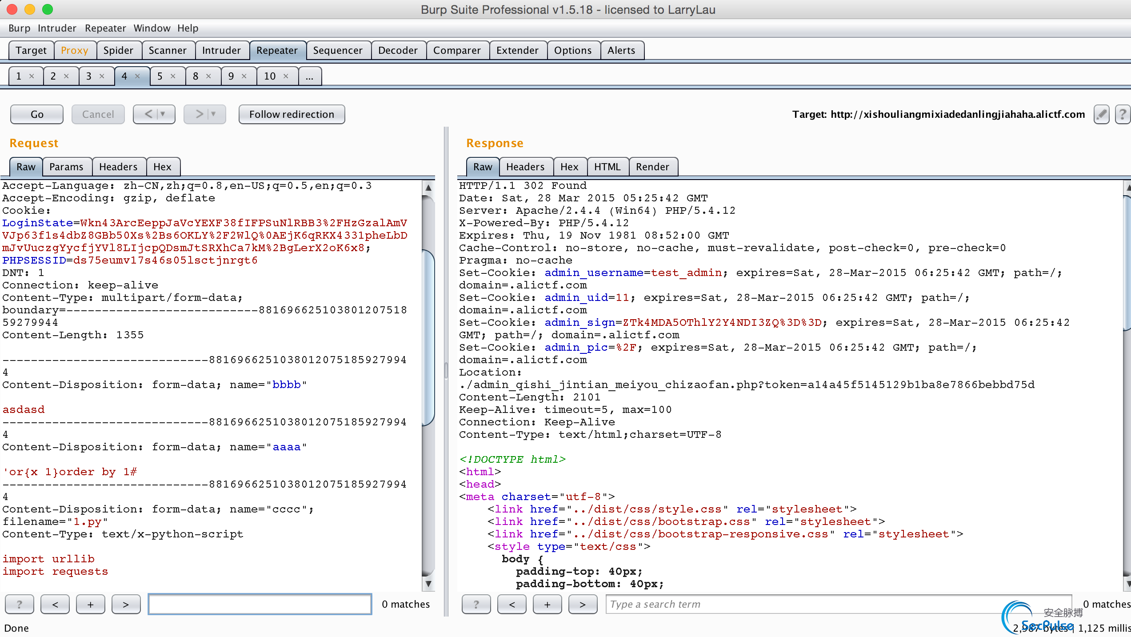
Task: Click the Go button
Action: click(x=37, y=114)
